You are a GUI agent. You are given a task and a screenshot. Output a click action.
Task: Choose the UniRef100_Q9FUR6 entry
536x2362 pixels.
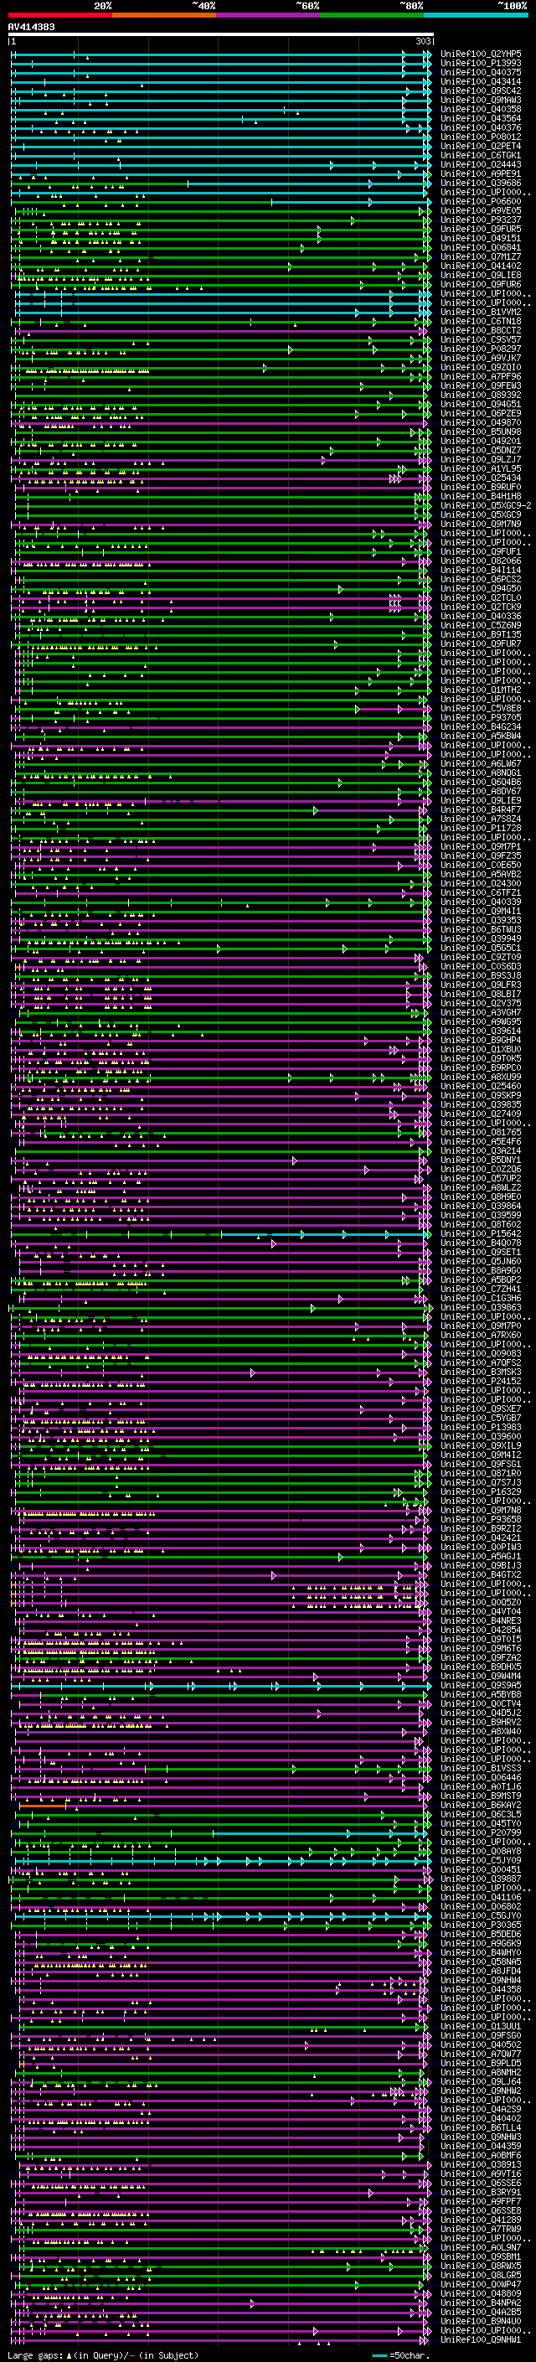(481, 284)
